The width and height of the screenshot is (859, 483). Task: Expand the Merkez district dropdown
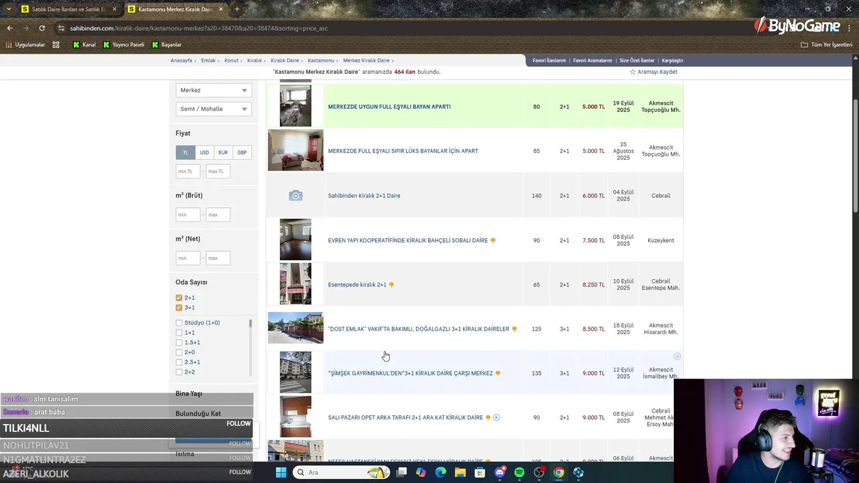click(x=213, y=90)
